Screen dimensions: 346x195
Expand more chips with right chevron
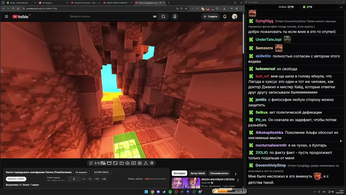(235, 174)
